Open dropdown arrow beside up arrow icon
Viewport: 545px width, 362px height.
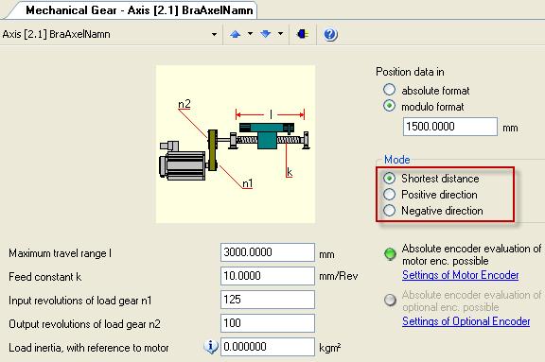pos(250,34)
